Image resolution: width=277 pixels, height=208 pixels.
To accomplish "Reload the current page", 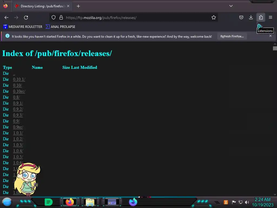I will pos(26,18).
